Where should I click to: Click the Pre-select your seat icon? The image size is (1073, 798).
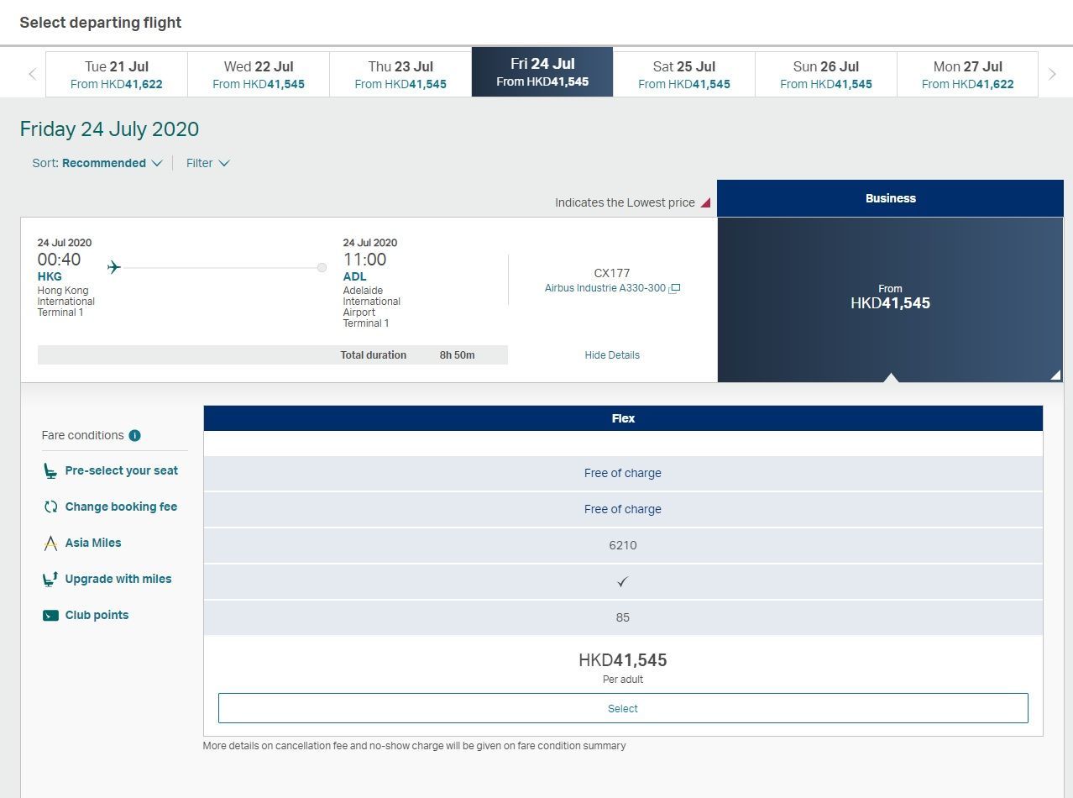click(50, 471)
